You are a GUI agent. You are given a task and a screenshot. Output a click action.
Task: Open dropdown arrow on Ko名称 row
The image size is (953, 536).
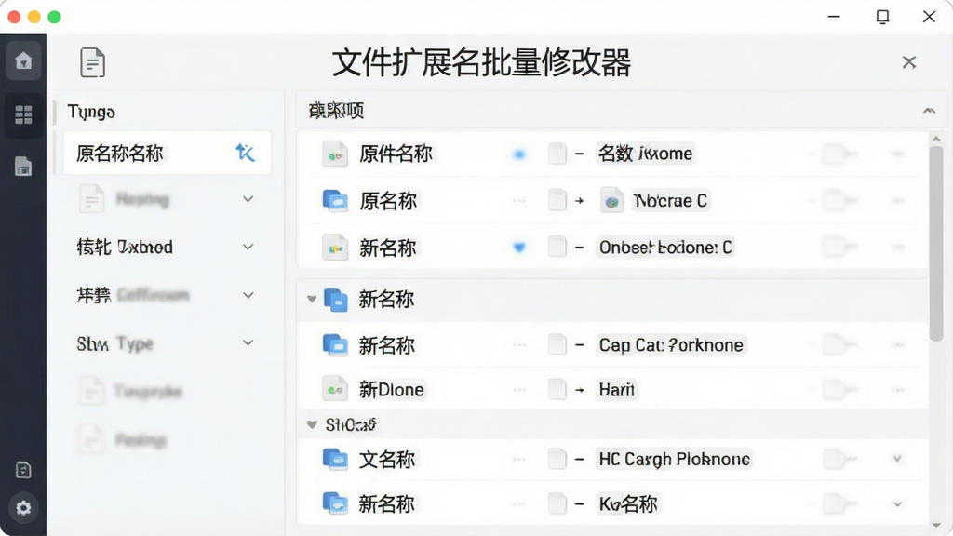click(x=897, y=503)
